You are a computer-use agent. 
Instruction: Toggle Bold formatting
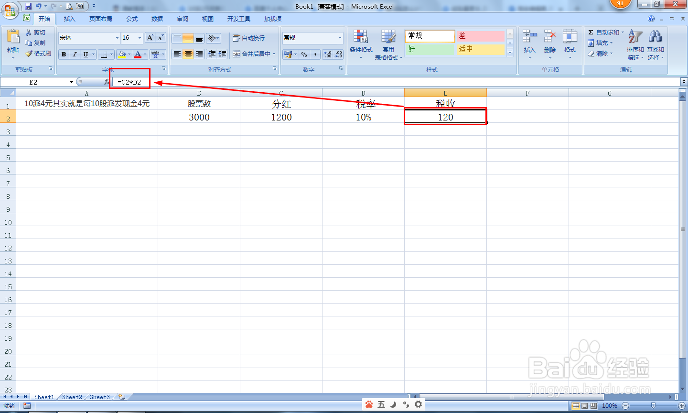coord(64,54)
